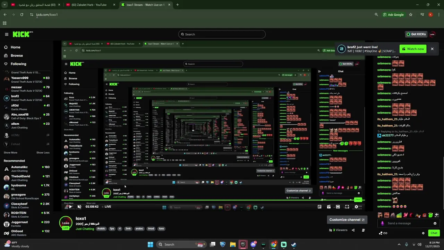Toggle fullscreen on the video player
The width and height of the screenshot is (444, 250).
click(x=347, y=207)
